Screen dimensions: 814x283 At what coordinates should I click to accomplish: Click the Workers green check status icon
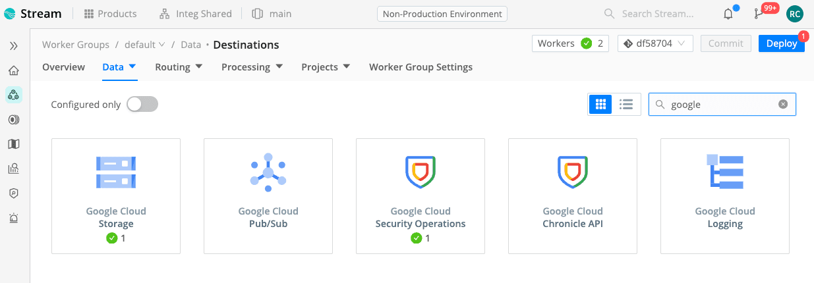click(x=586, y=43)
